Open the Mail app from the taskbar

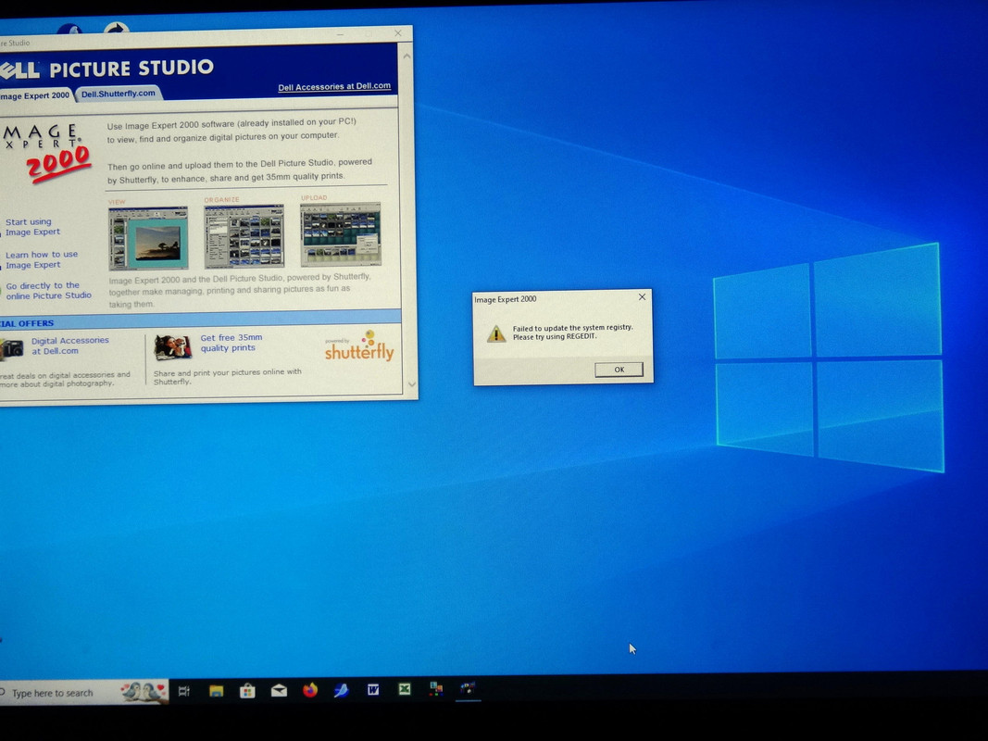point(279,691)
